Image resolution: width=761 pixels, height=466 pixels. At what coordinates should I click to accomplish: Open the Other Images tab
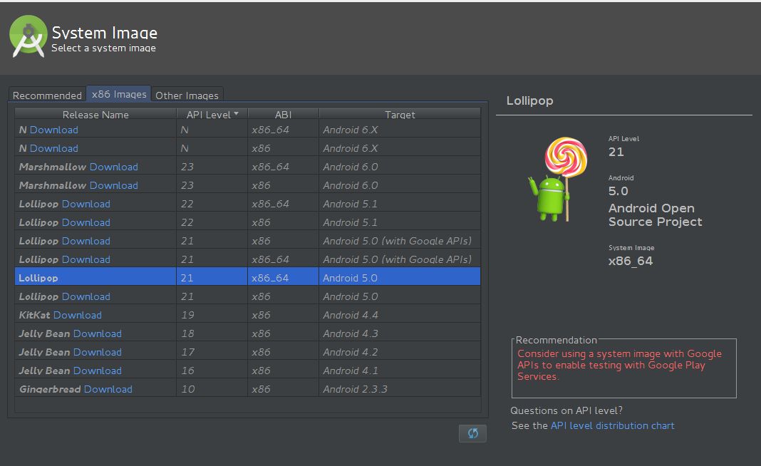click(187, 95)
